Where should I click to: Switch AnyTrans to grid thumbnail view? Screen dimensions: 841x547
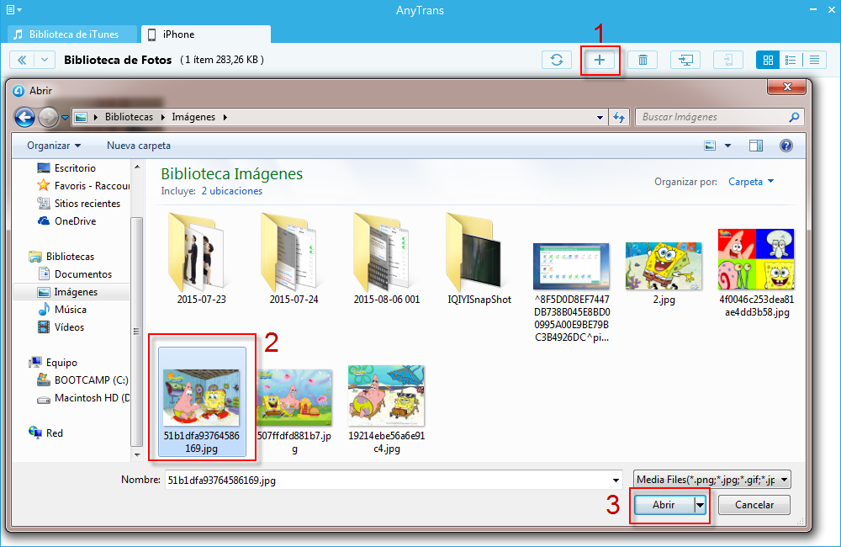coord(768,60)
